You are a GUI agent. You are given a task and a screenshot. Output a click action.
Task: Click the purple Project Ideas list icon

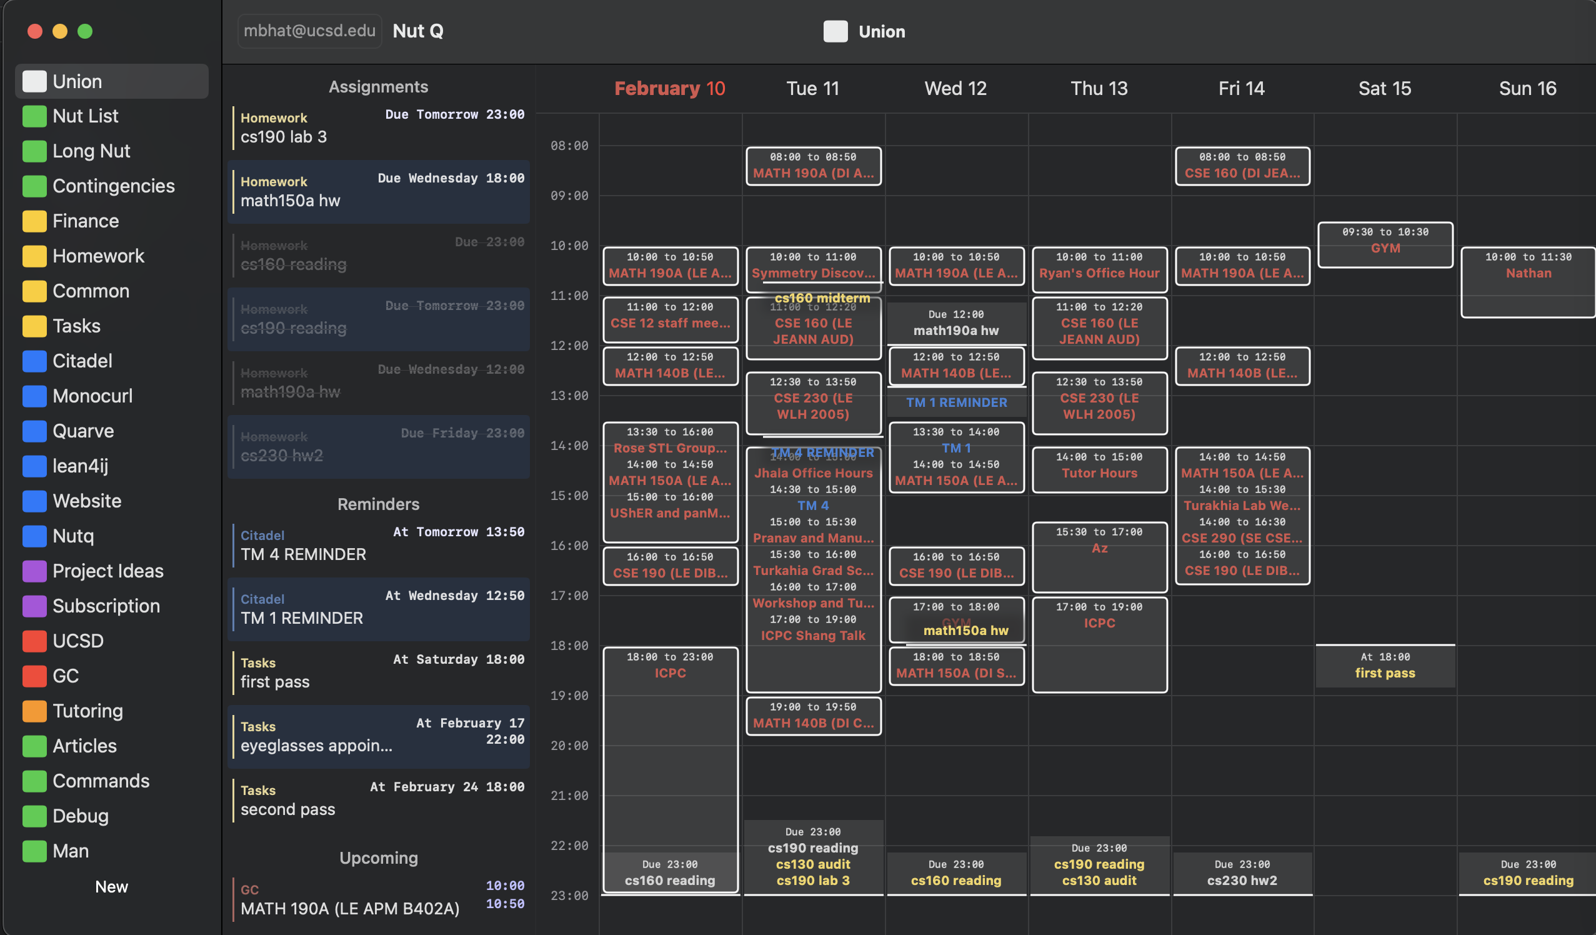pyautogui.click(x=34, y=571)
